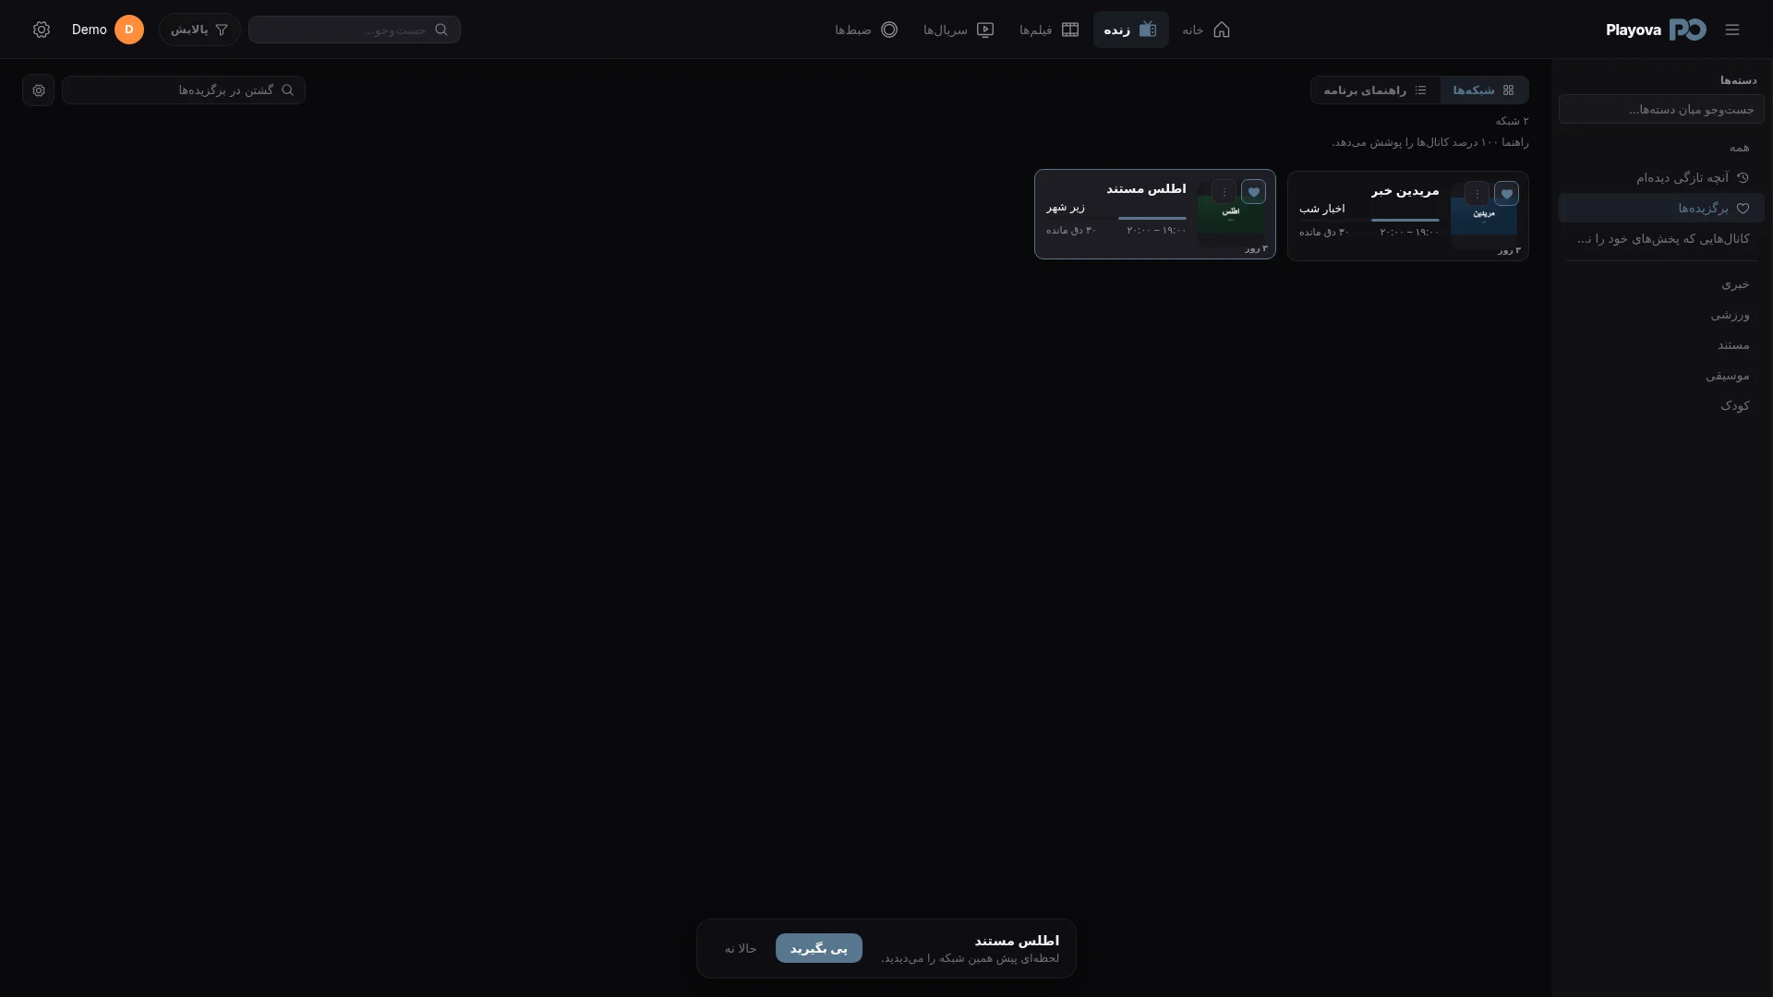Open more options on اطلس مستند card
The width and height of the screenshot is (1773, 997).
[1224, 192]
